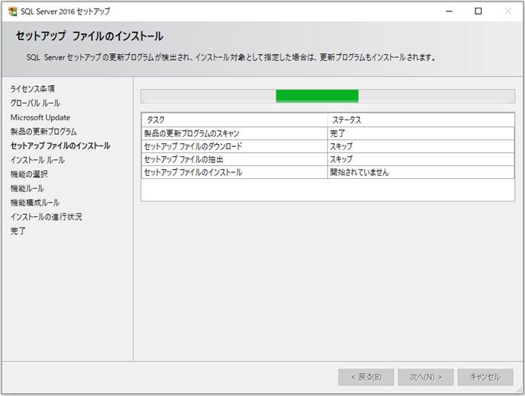Select the セットアップ ファイルのダウンロード task row

[x=328, y=146]
